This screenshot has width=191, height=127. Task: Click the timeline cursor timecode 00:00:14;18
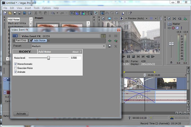pos(140,118)
